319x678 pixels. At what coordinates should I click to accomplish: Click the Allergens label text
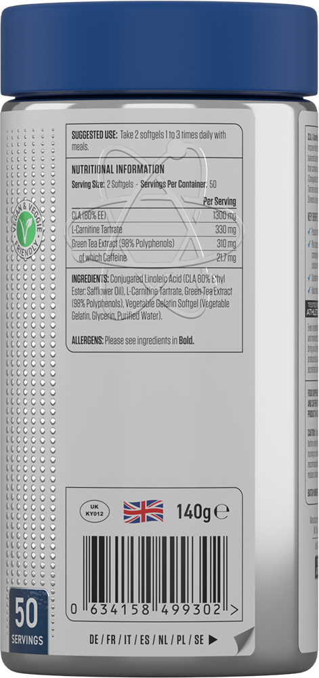coord(87,340)
